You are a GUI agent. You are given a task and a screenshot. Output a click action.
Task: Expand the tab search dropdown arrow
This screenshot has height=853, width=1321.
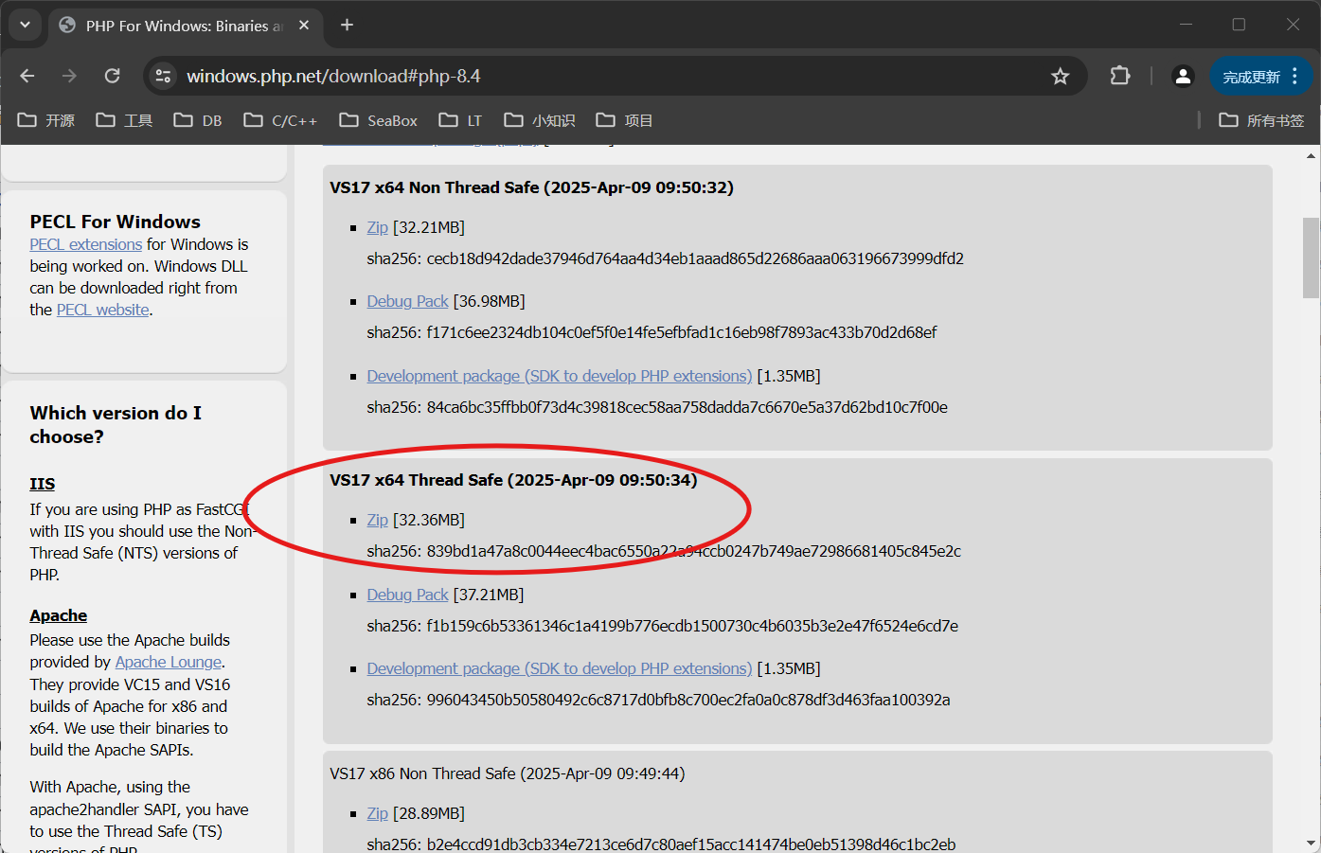point(25,25)
